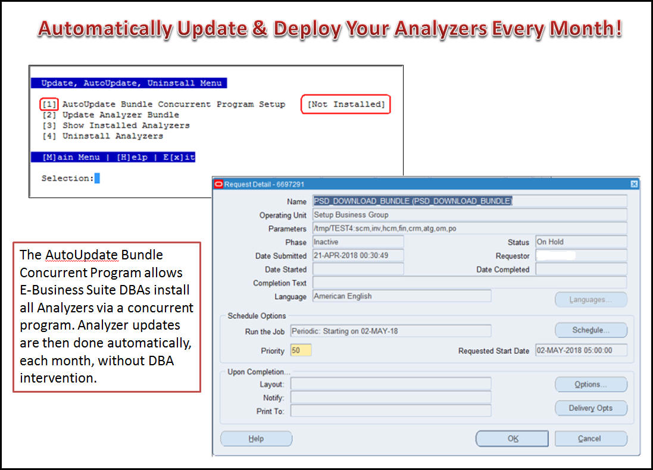Click the Date Submitted field
653x470 pixels.
point(358,256)
